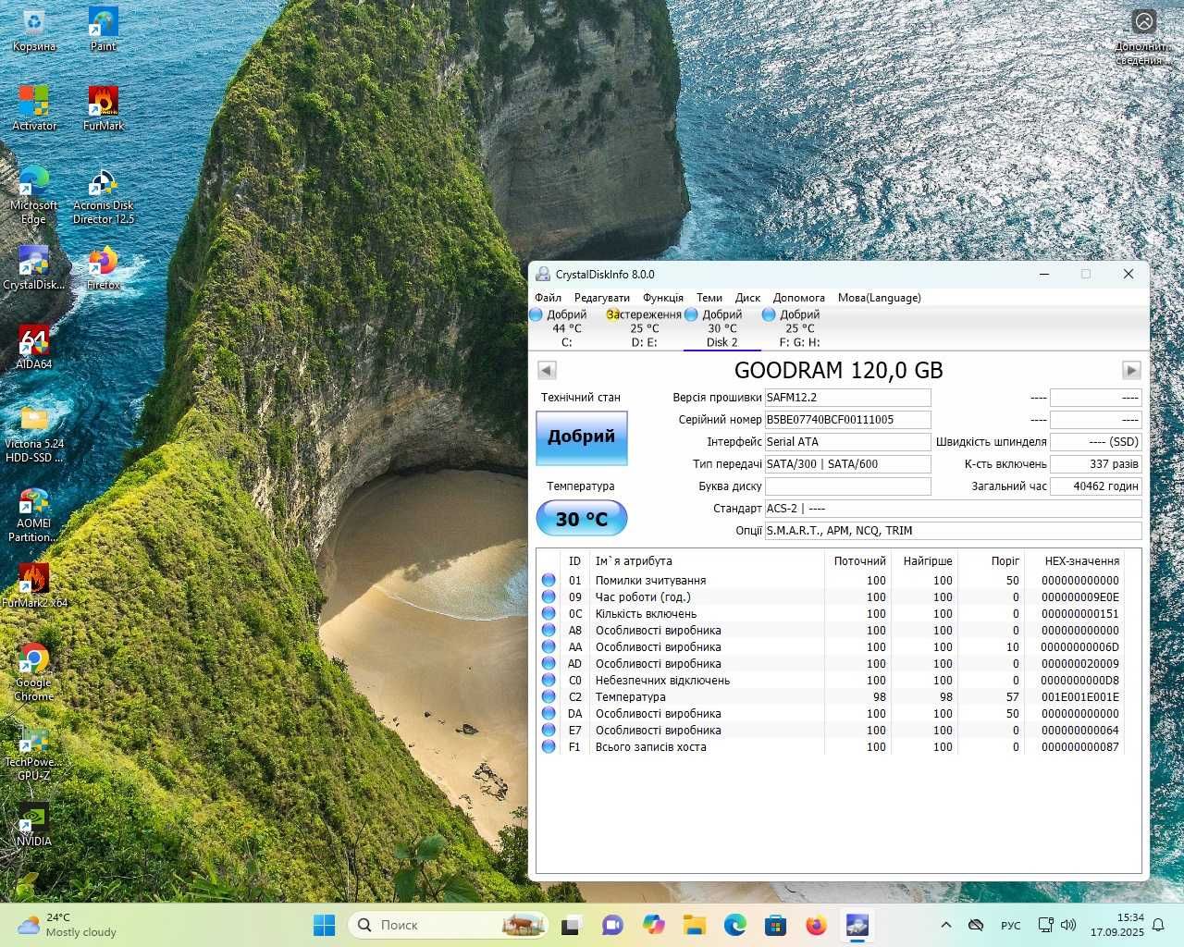Click the 30 °C temperature indicator

coord(582,519)
